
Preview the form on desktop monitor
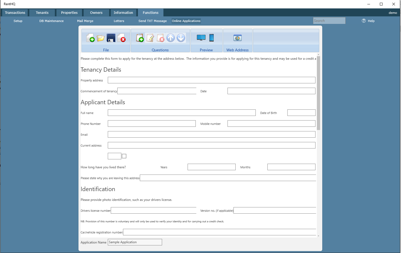(x=201, y=38)
